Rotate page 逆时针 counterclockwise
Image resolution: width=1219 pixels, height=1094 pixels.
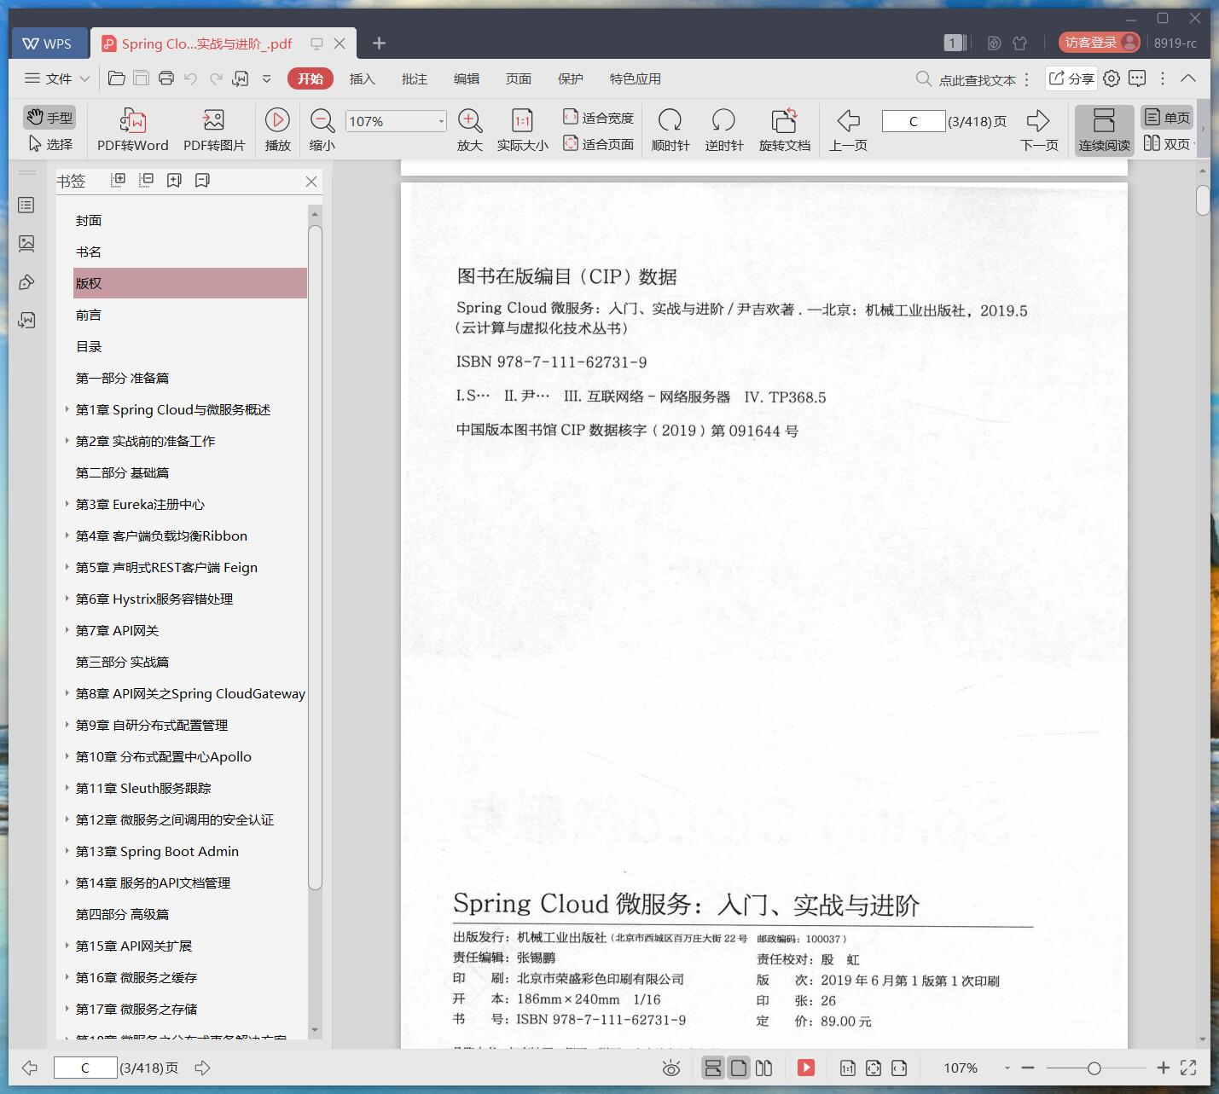723,130
